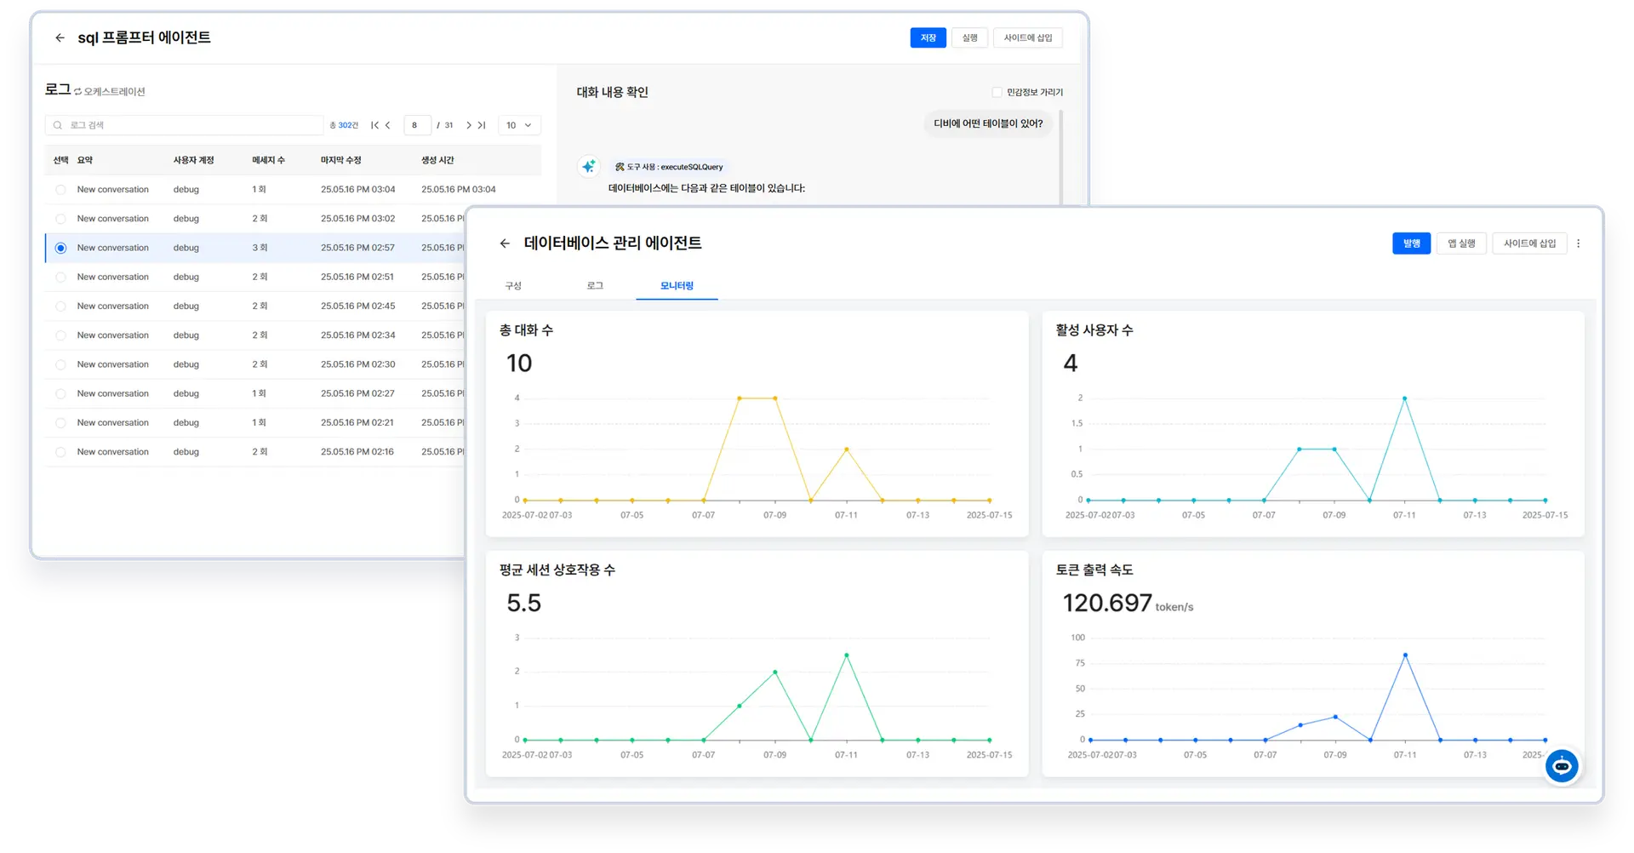
Task: Click 사이트에 삽입 in the sql 프롬프터 window
Action: (x=1028, y=37)
